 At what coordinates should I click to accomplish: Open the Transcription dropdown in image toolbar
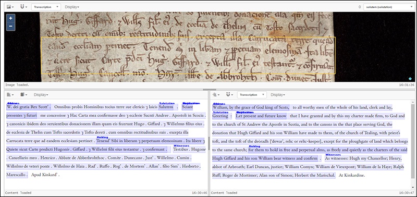click(x=46, y=7)
